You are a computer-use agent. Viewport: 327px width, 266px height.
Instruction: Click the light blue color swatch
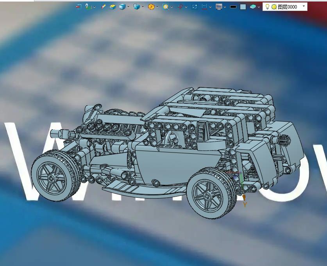click(243, 7)
